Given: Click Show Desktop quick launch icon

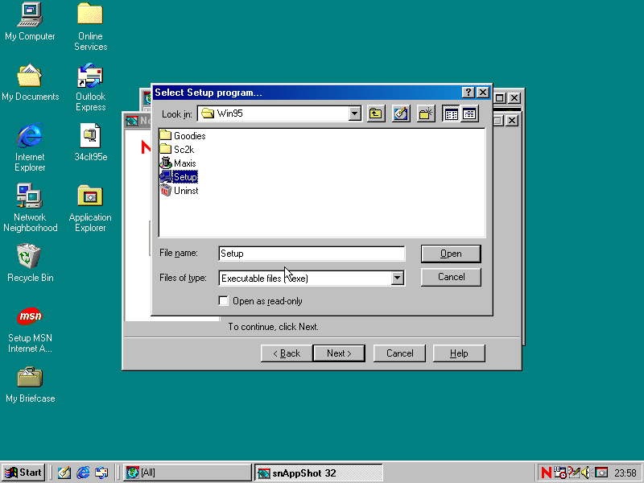Looking at the screenshot, I should 64,473.
